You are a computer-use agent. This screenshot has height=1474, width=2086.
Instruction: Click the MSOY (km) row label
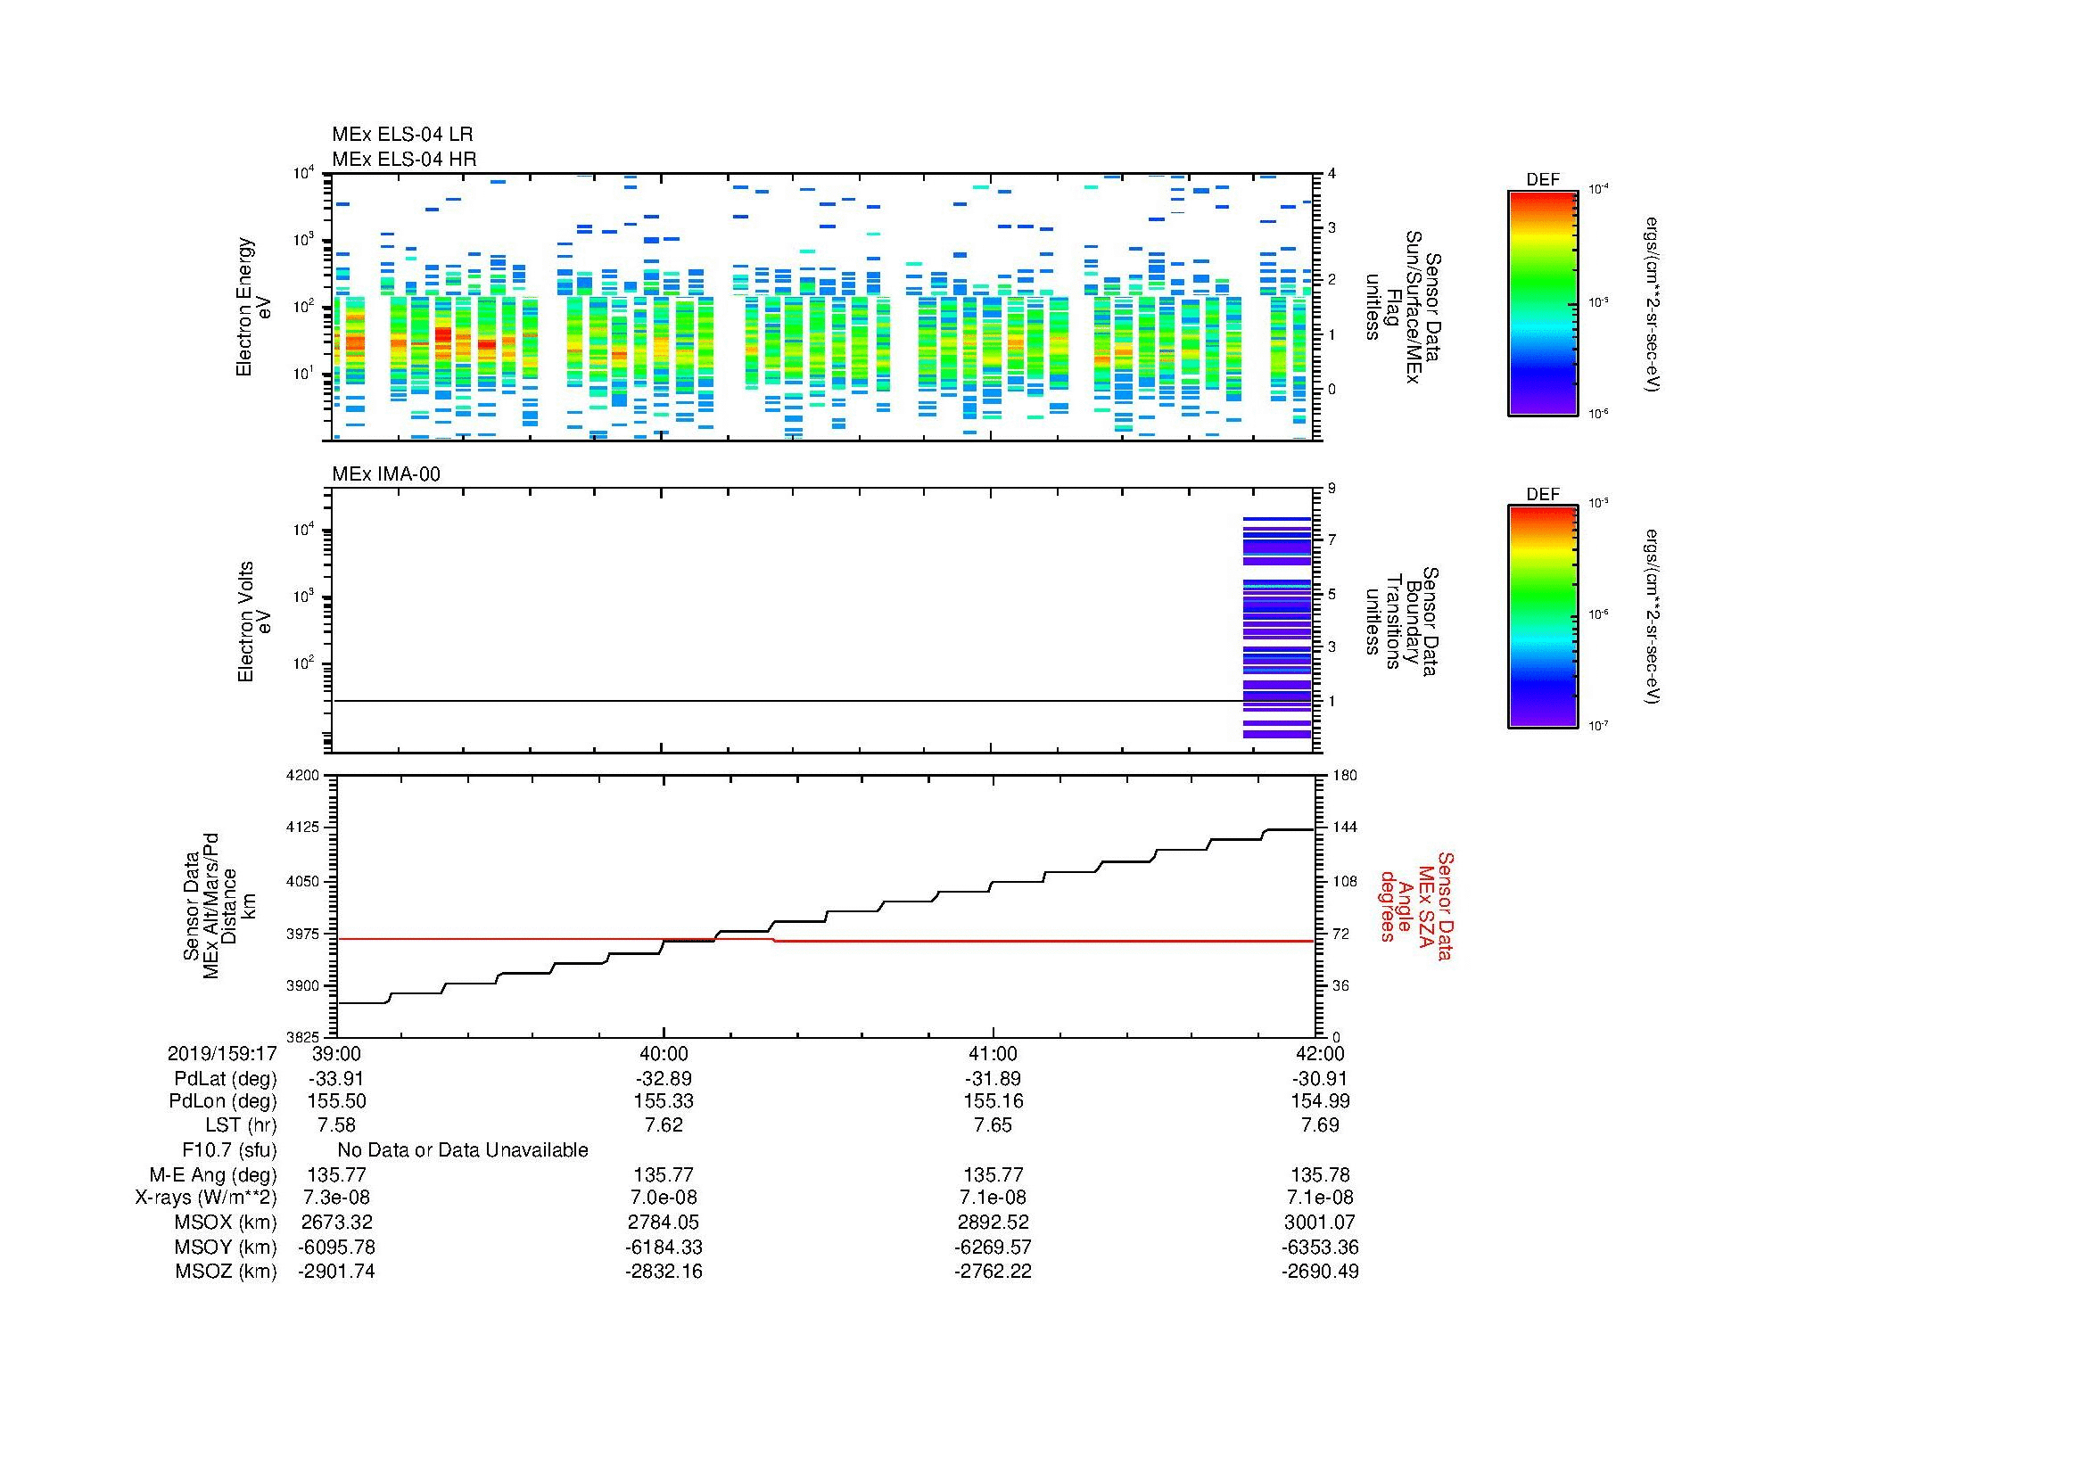click(226, 1247)
